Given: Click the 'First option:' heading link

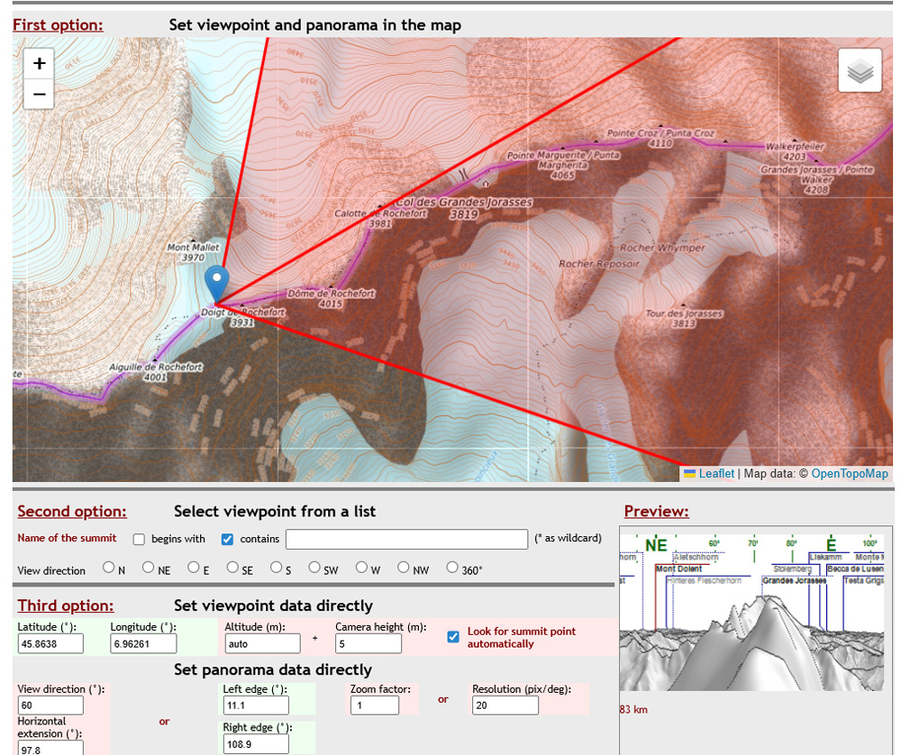Looking at the screenshot, I should (x=58, y=25).
